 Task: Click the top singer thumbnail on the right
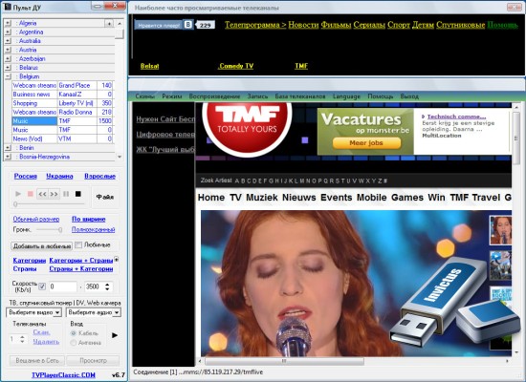500,230
